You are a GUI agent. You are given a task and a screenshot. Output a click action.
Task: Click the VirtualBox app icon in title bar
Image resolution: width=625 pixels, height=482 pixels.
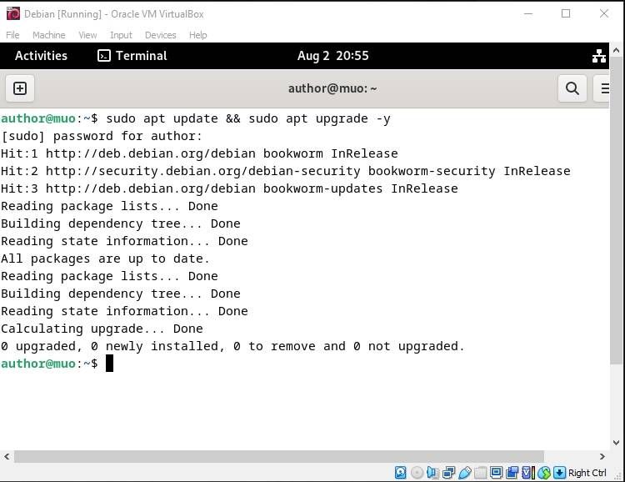12,13
